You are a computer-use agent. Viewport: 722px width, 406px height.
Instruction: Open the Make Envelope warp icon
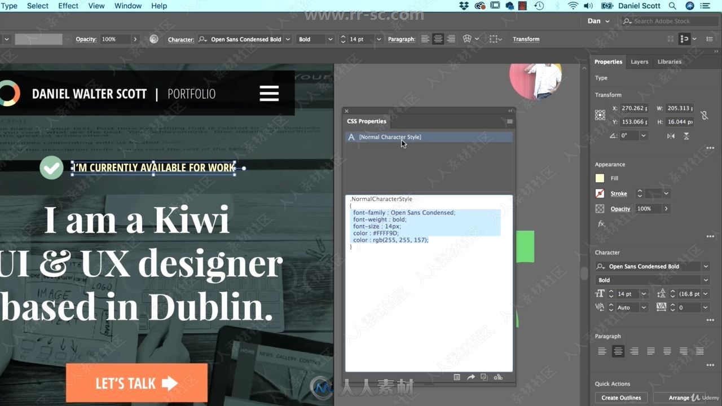tap(467, 39)
